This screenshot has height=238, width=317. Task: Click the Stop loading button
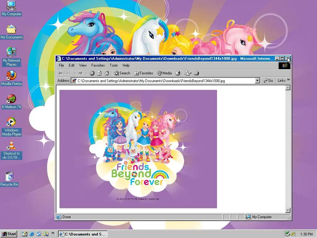coord(92,73)
